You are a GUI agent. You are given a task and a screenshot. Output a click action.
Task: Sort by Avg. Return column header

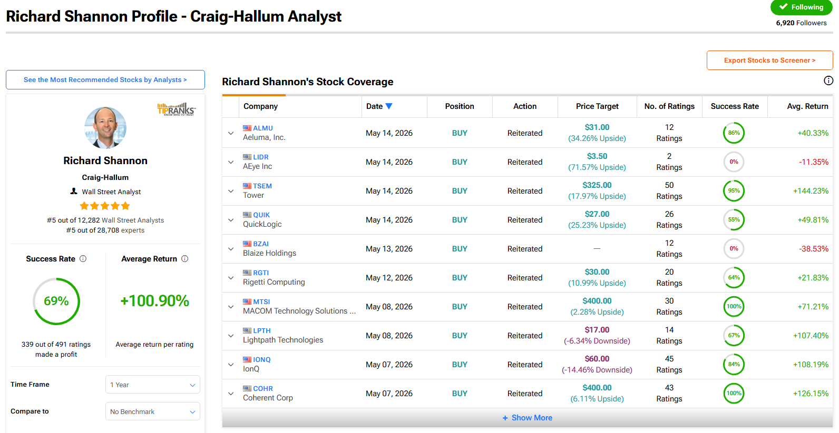[807, 106]
